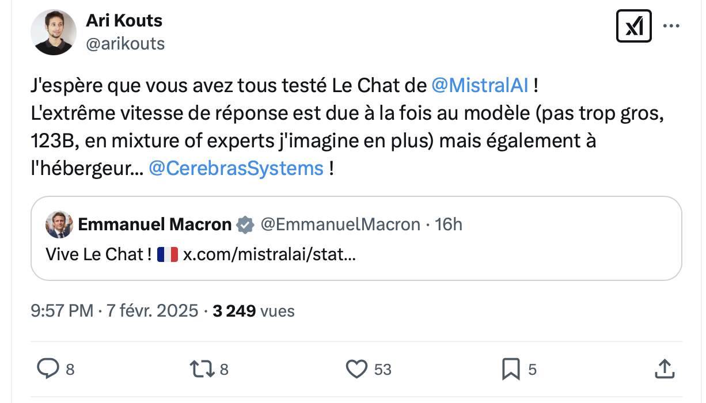Bookmark the tweet with bookmark icon

tap(511, 369)
